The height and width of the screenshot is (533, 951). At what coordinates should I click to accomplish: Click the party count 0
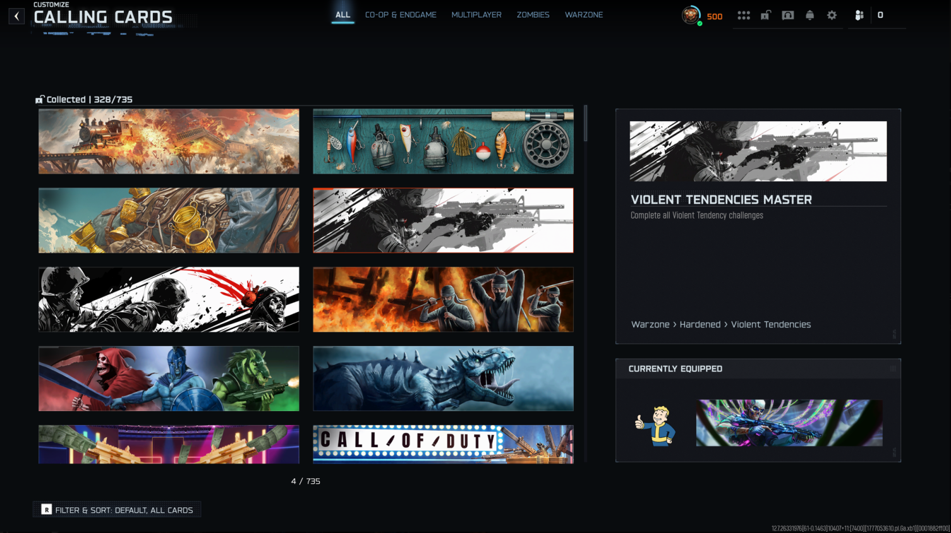coord(880,15)
